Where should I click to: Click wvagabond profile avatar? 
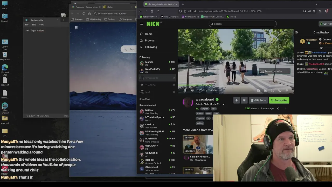(x=188, y=102)
